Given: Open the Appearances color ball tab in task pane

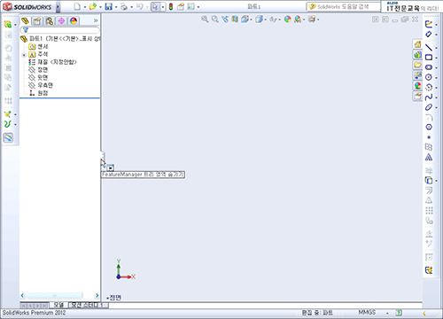Looking at the screenshot, I should click(417, 86).
